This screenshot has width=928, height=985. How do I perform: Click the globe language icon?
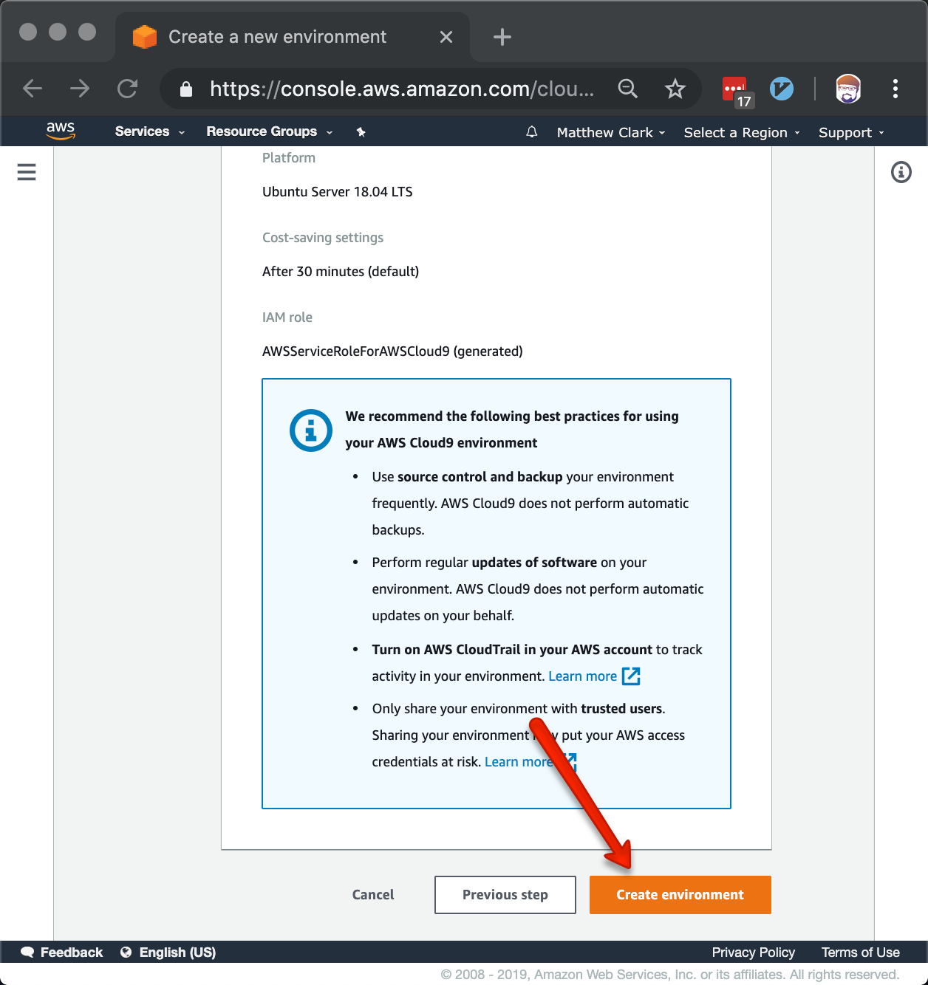pyautogui.click(x=126, y=952)
